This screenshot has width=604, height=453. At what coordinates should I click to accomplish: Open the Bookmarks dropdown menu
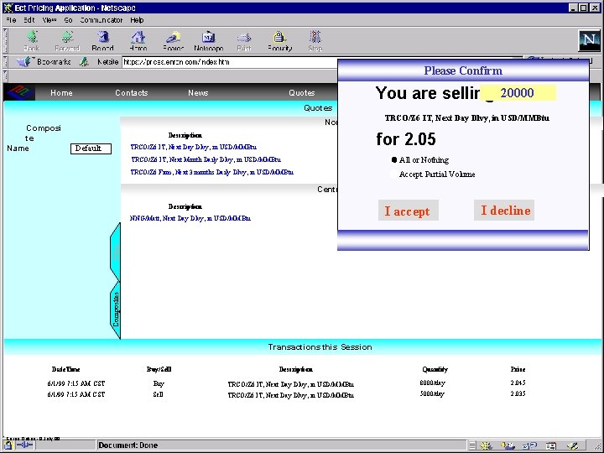click(44, 61)
